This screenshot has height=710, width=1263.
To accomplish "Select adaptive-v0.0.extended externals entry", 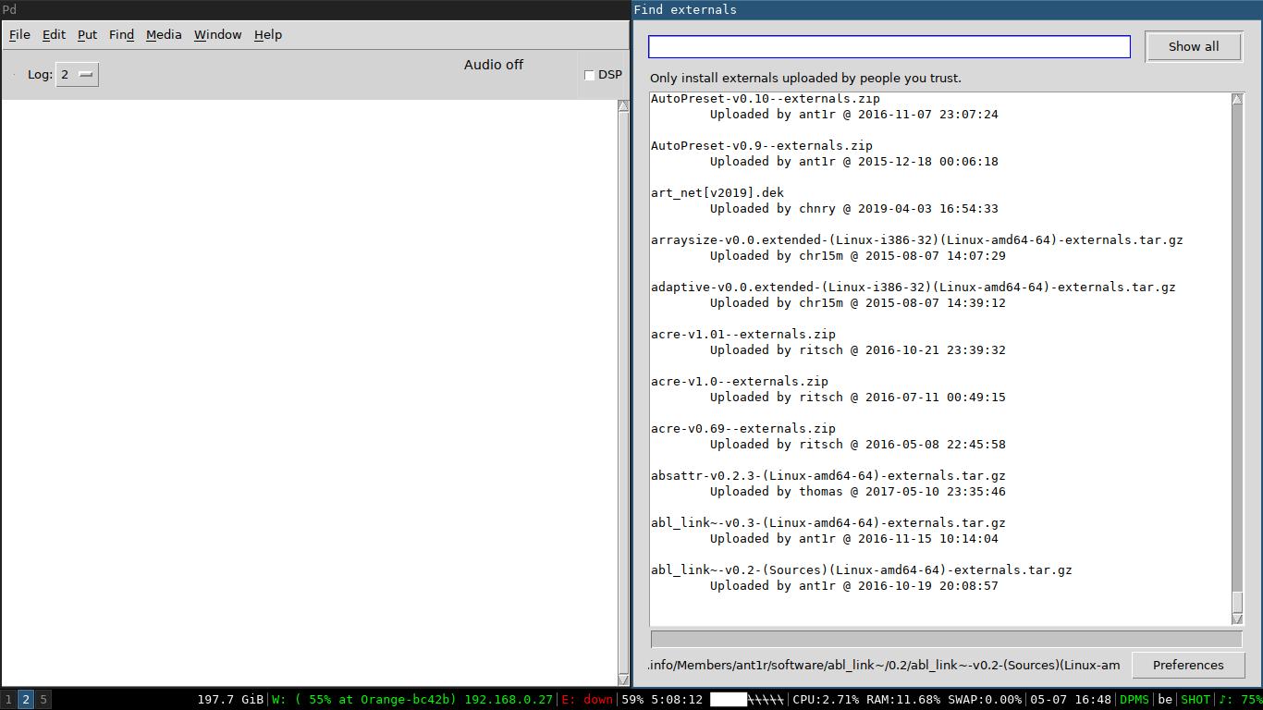I will tap(914, 288).
